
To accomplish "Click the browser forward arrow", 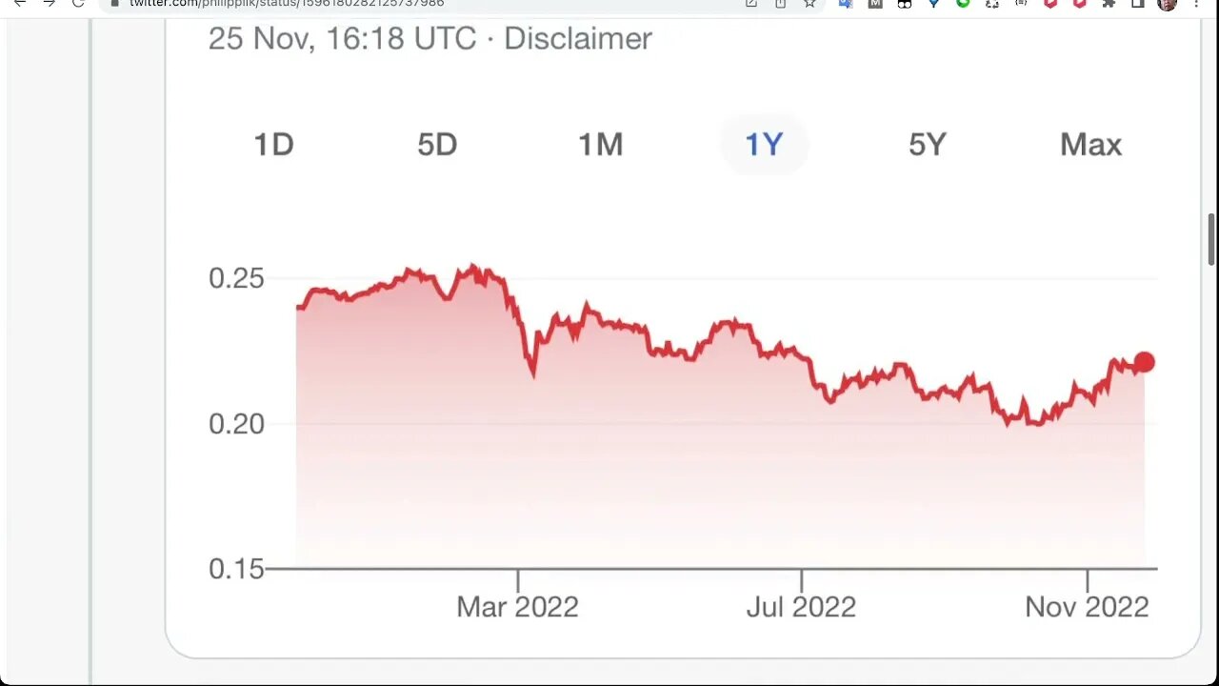I will click(x=49, y=3).
